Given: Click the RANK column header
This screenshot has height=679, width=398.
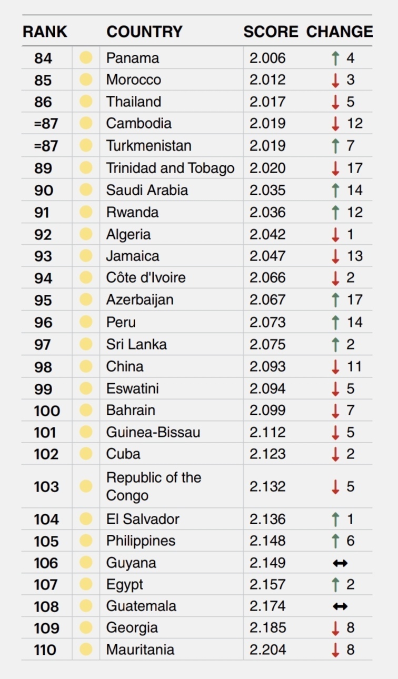Looking at the screenshot, I should pyautogui.click(x=45, y=32).
